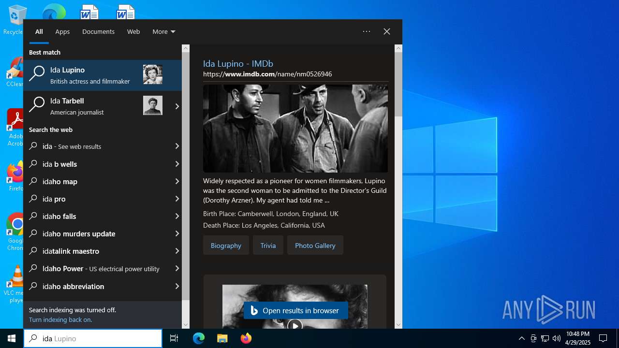
Task: Switch to the Documents tab
Action: pyautogui.click(x=98, y=31)
